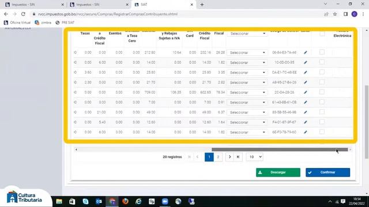Open Seleccionar dropdown in 26.28 row
The height and width of the screenshot is (207, 369).
point(247,52)
